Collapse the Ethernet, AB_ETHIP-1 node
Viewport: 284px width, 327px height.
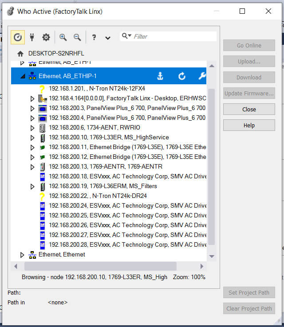tap(23, 76)
